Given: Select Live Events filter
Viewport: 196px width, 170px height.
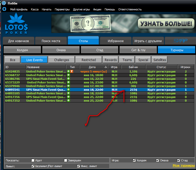Looking at the screenshot, I should (x=34, y=60).
